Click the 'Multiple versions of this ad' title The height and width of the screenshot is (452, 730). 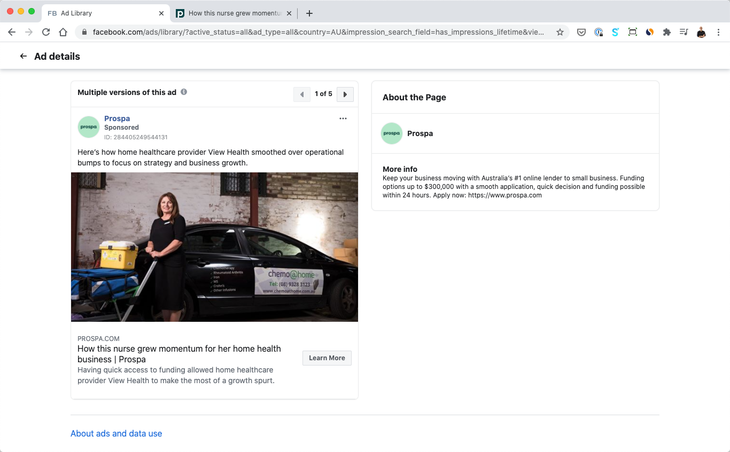pyautogui.click(x=127, y=92)
